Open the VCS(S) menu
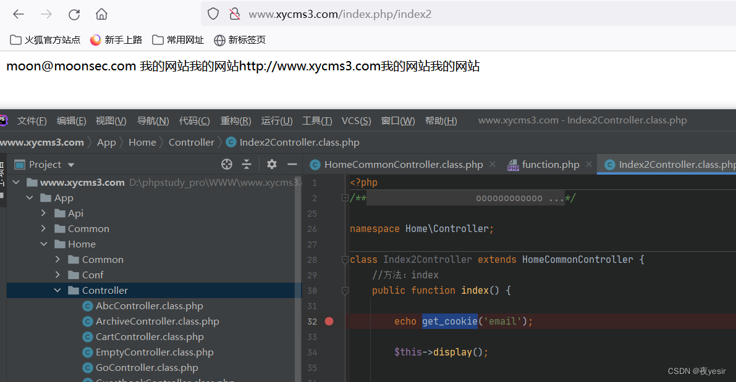 tap(357, 121)
